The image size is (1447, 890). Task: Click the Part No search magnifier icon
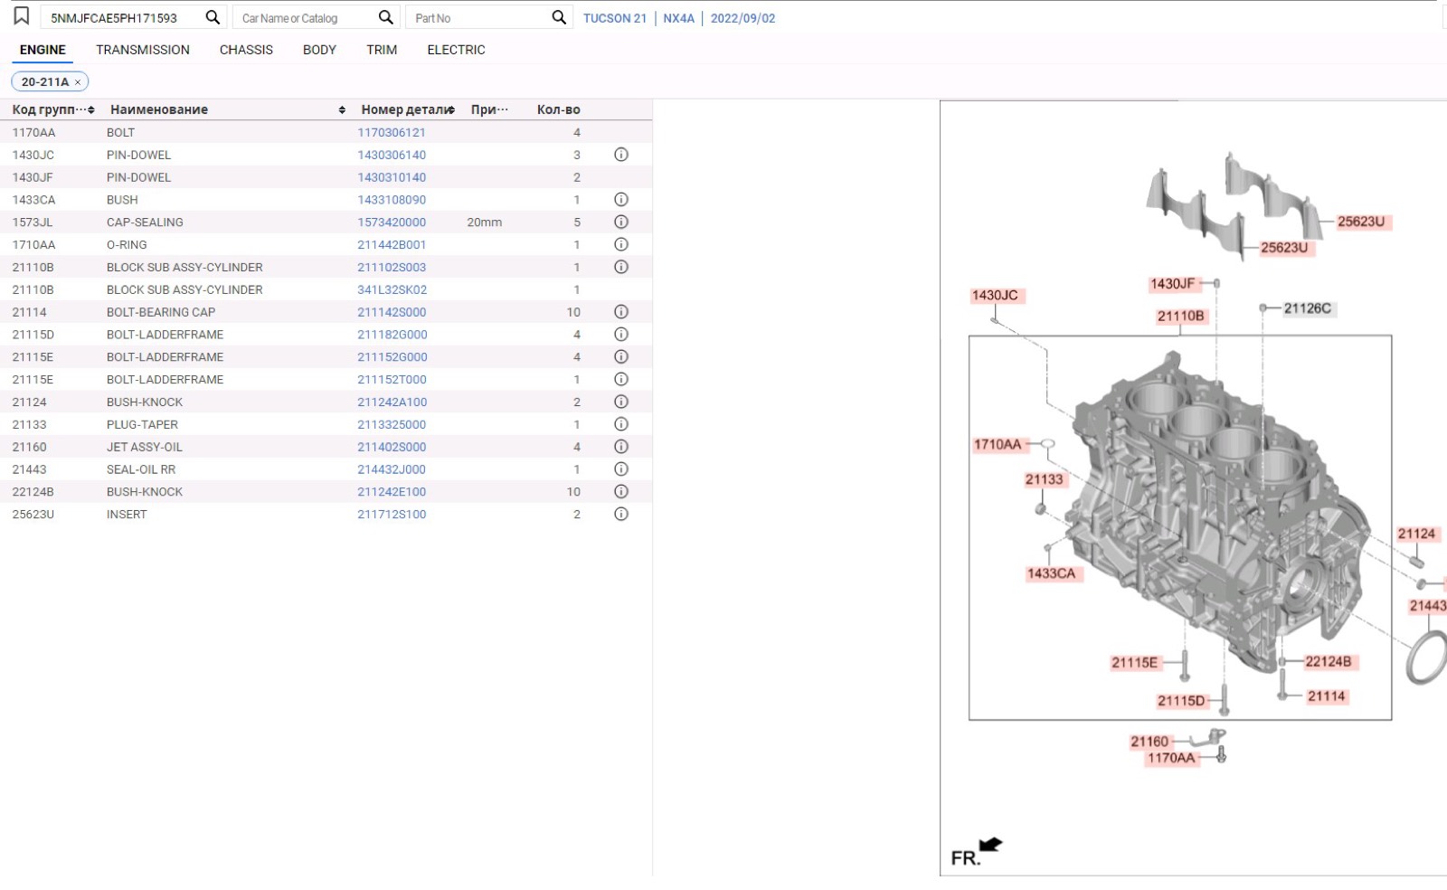[x=559, y=17]
